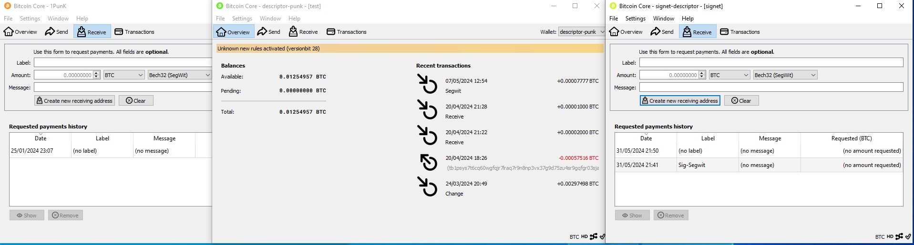The image size is (914, 245).
Task: Click the amount spinner arrows in 1PunK window
Action: click(x=96, y=75)
